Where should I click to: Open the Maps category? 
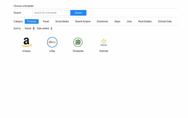tap(117, 21)
